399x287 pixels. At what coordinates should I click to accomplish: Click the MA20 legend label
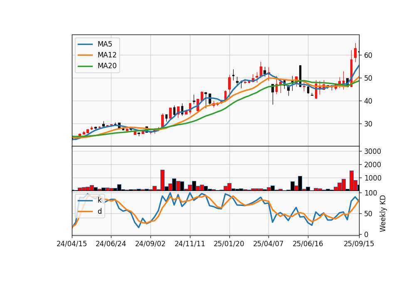coord(107,66)
